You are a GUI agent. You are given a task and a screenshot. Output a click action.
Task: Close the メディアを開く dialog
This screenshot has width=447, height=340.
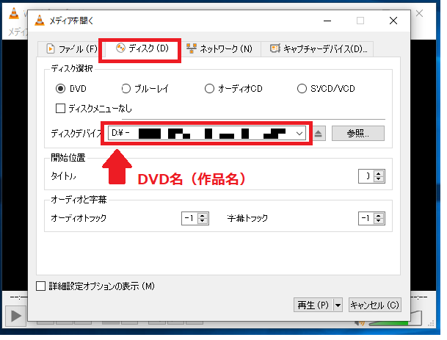(x=393, y=21)
